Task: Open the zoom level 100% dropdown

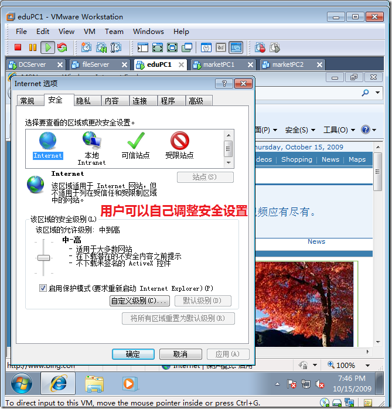Action: pyautogui.click(x=368, y=365)
